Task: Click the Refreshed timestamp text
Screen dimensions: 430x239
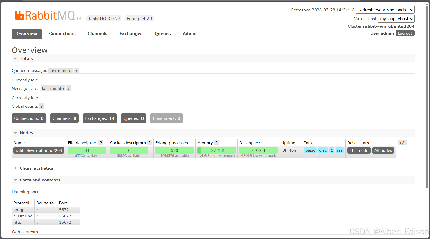Action: tap(323, 10)
